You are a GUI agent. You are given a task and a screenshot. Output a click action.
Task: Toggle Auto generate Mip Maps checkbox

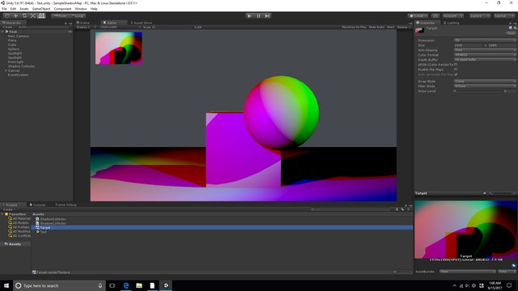[x=456, y=74]
